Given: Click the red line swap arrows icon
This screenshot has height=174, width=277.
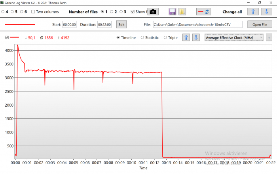Looking at the screenshot, I should 205,12.
